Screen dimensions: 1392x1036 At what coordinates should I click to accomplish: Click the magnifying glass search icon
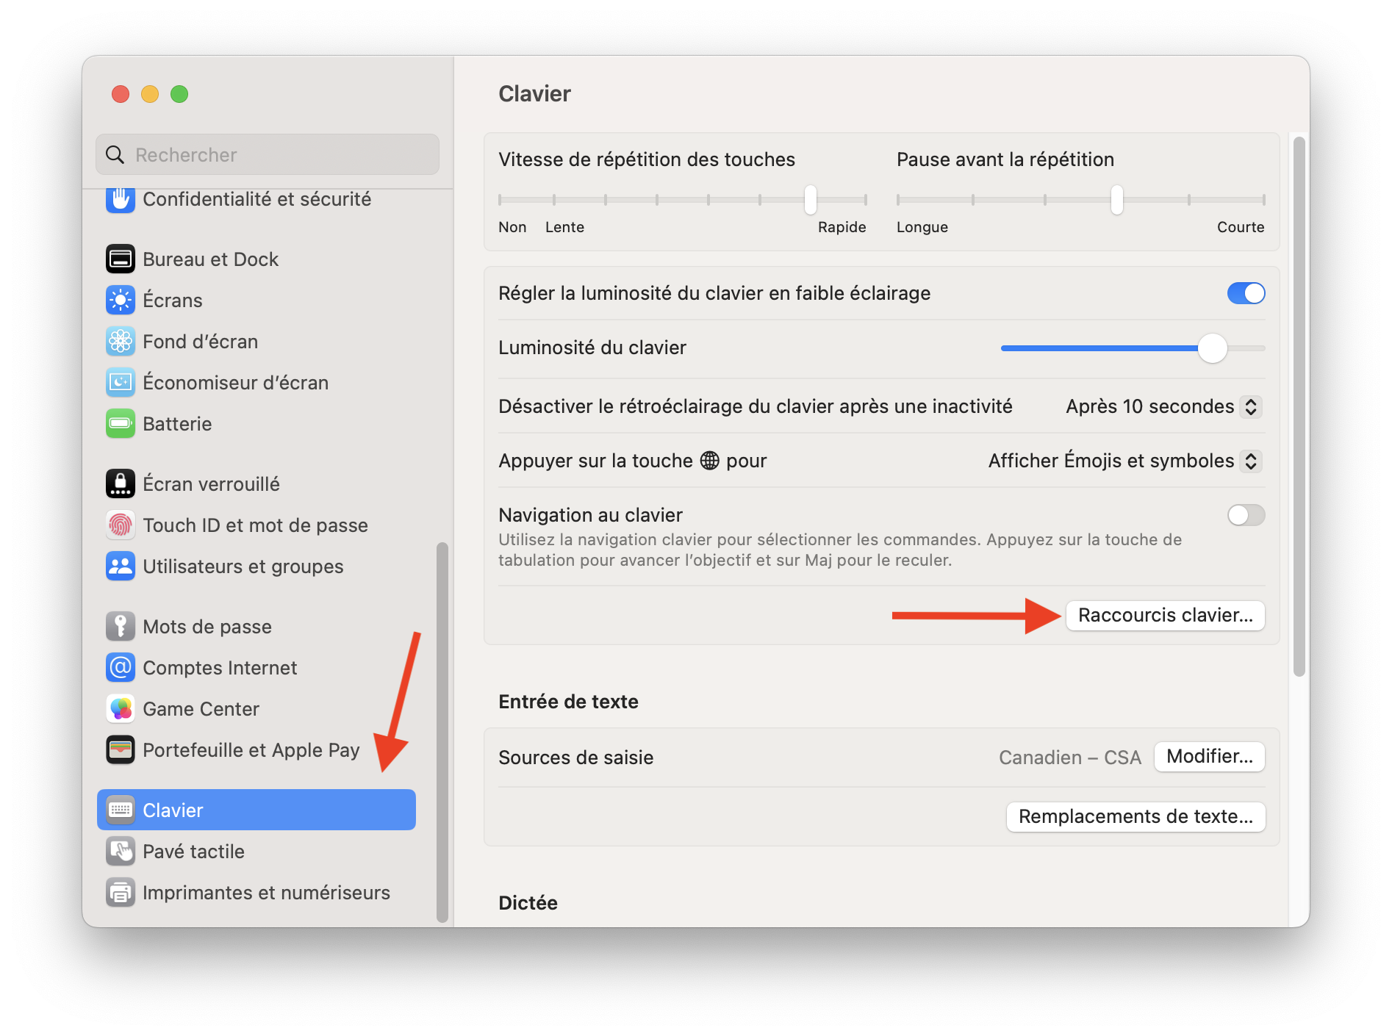(115, 155)
